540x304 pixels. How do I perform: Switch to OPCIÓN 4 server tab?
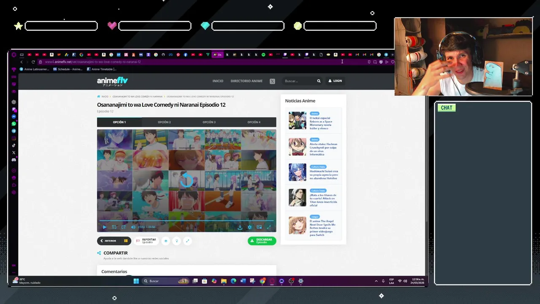click(x=254, y=122)
